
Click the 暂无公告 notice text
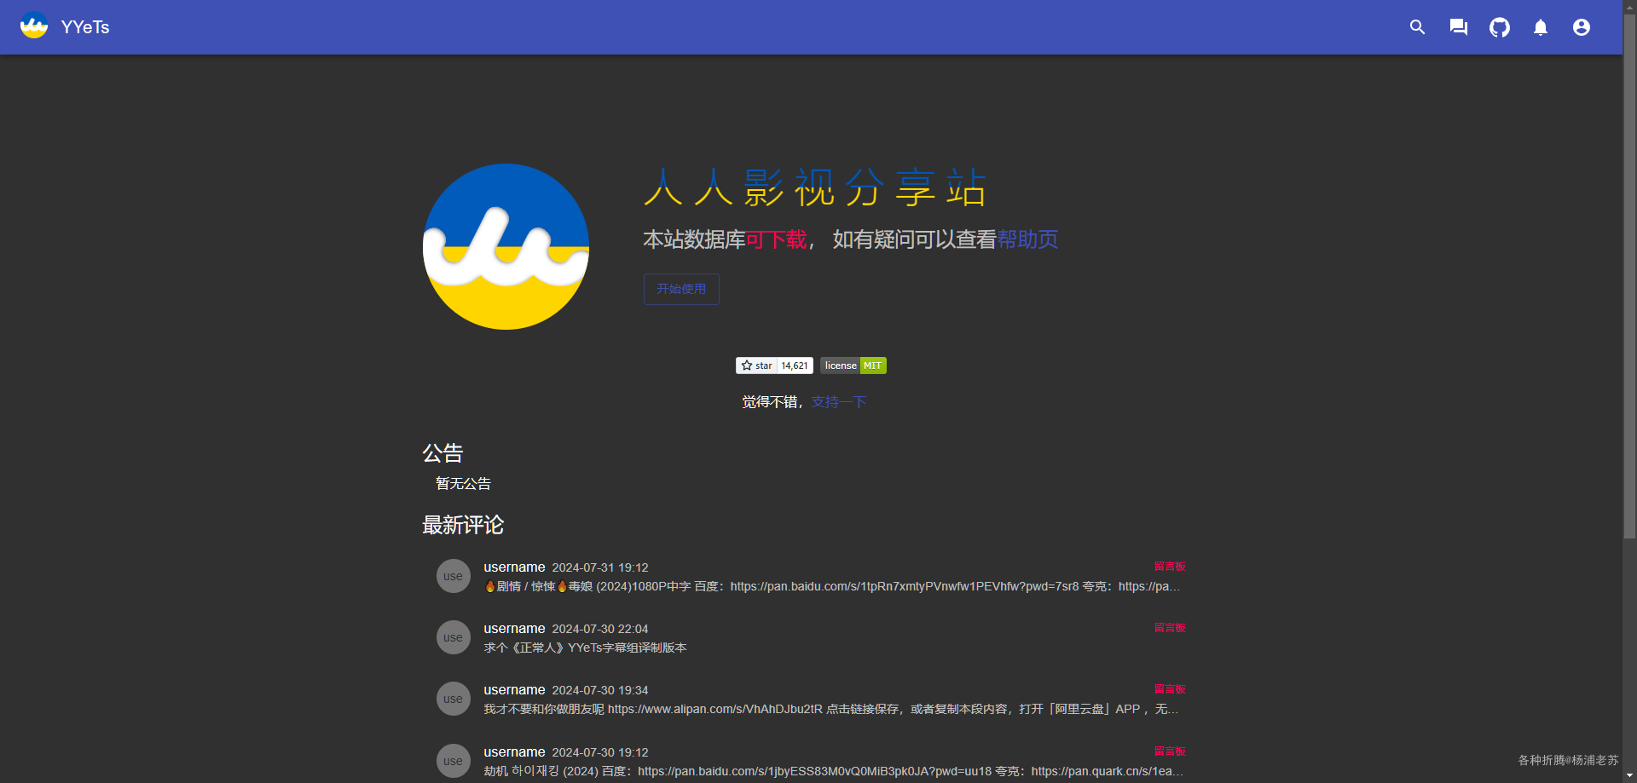click(x=463, y=483)
